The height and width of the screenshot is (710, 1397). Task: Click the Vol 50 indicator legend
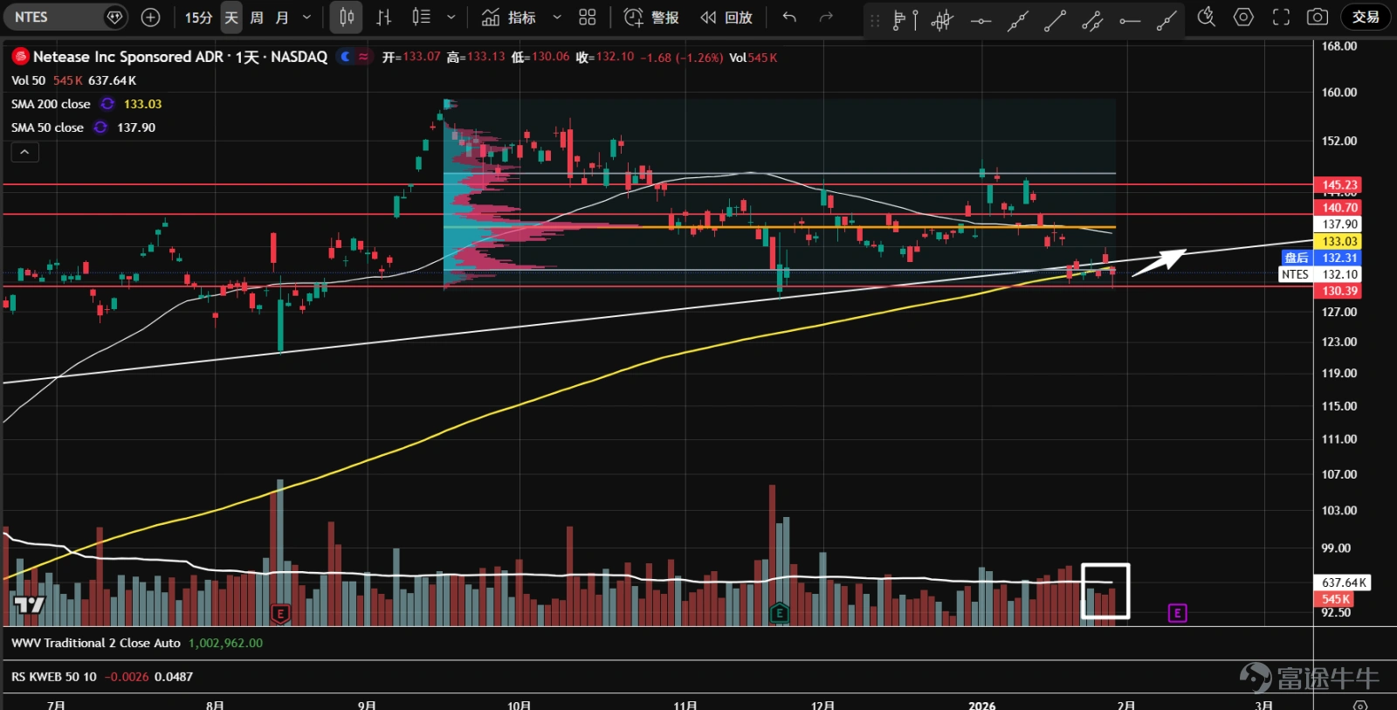28,80
